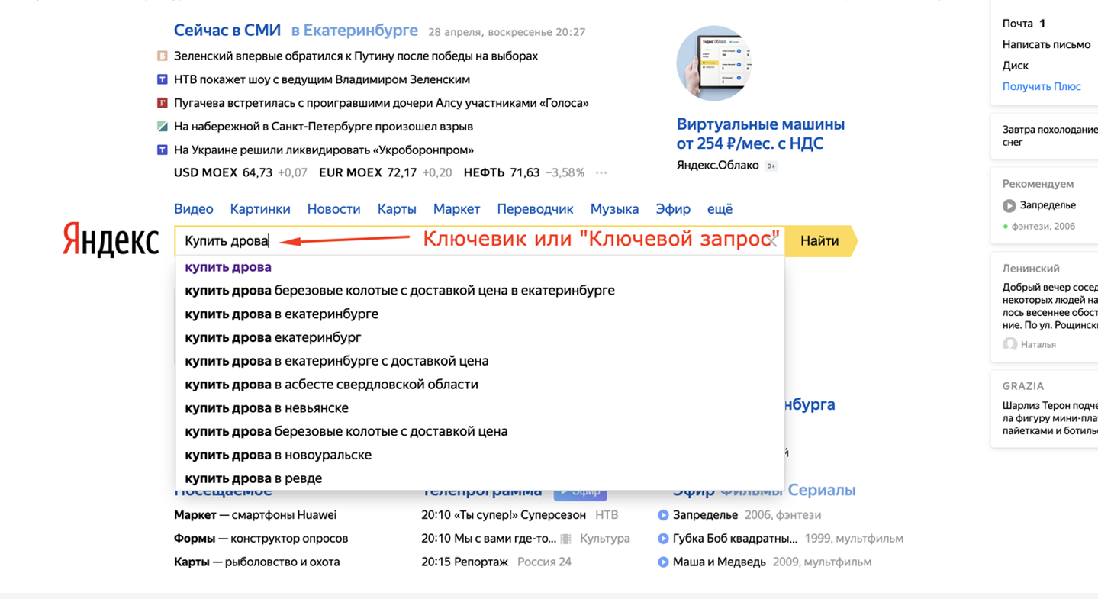Click the Найти search button
The height and width of the screenshot is (599, 1098).
(820, 241)
